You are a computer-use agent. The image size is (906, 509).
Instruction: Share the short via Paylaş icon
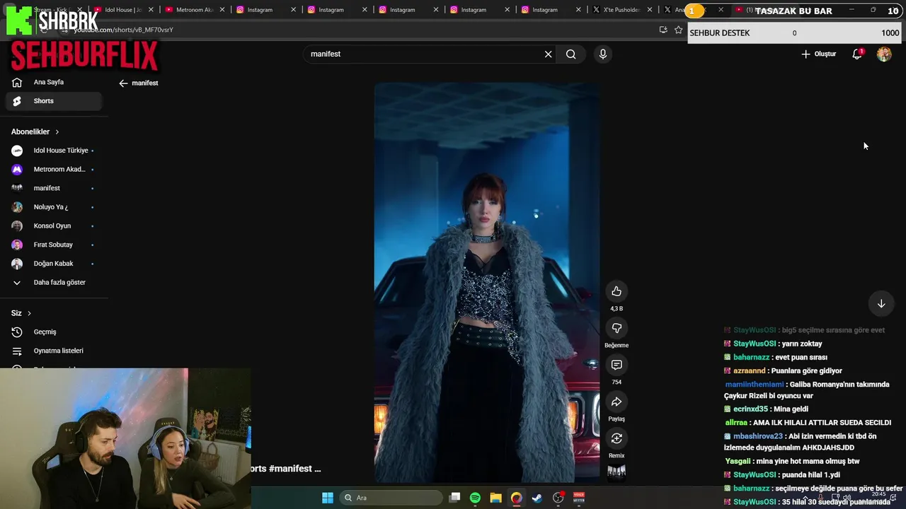617,402
